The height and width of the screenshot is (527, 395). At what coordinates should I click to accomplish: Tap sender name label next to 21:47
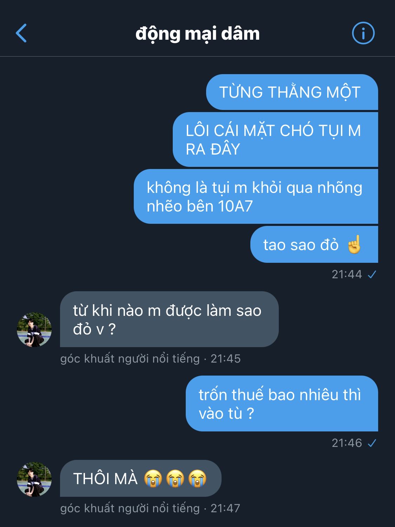[x=130, y=508]
